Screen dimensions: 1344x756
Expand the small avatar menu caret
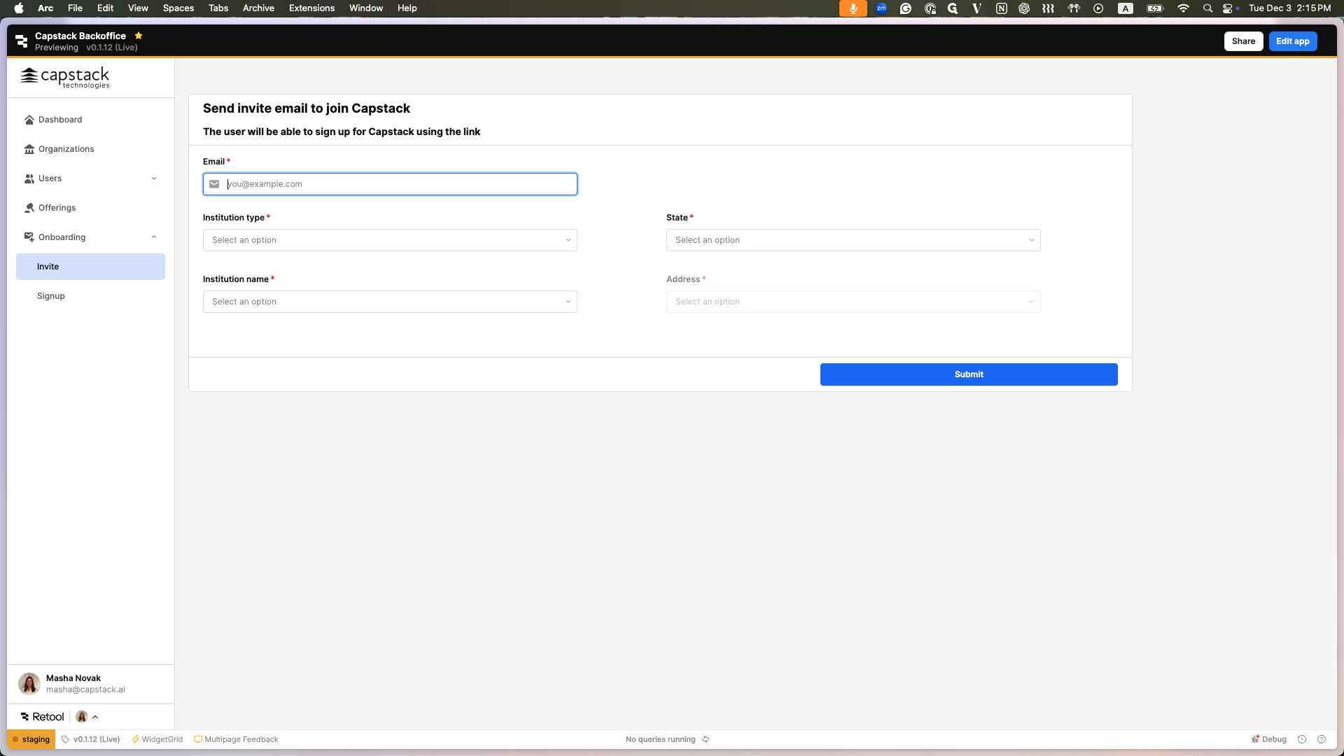pos(95,717)
